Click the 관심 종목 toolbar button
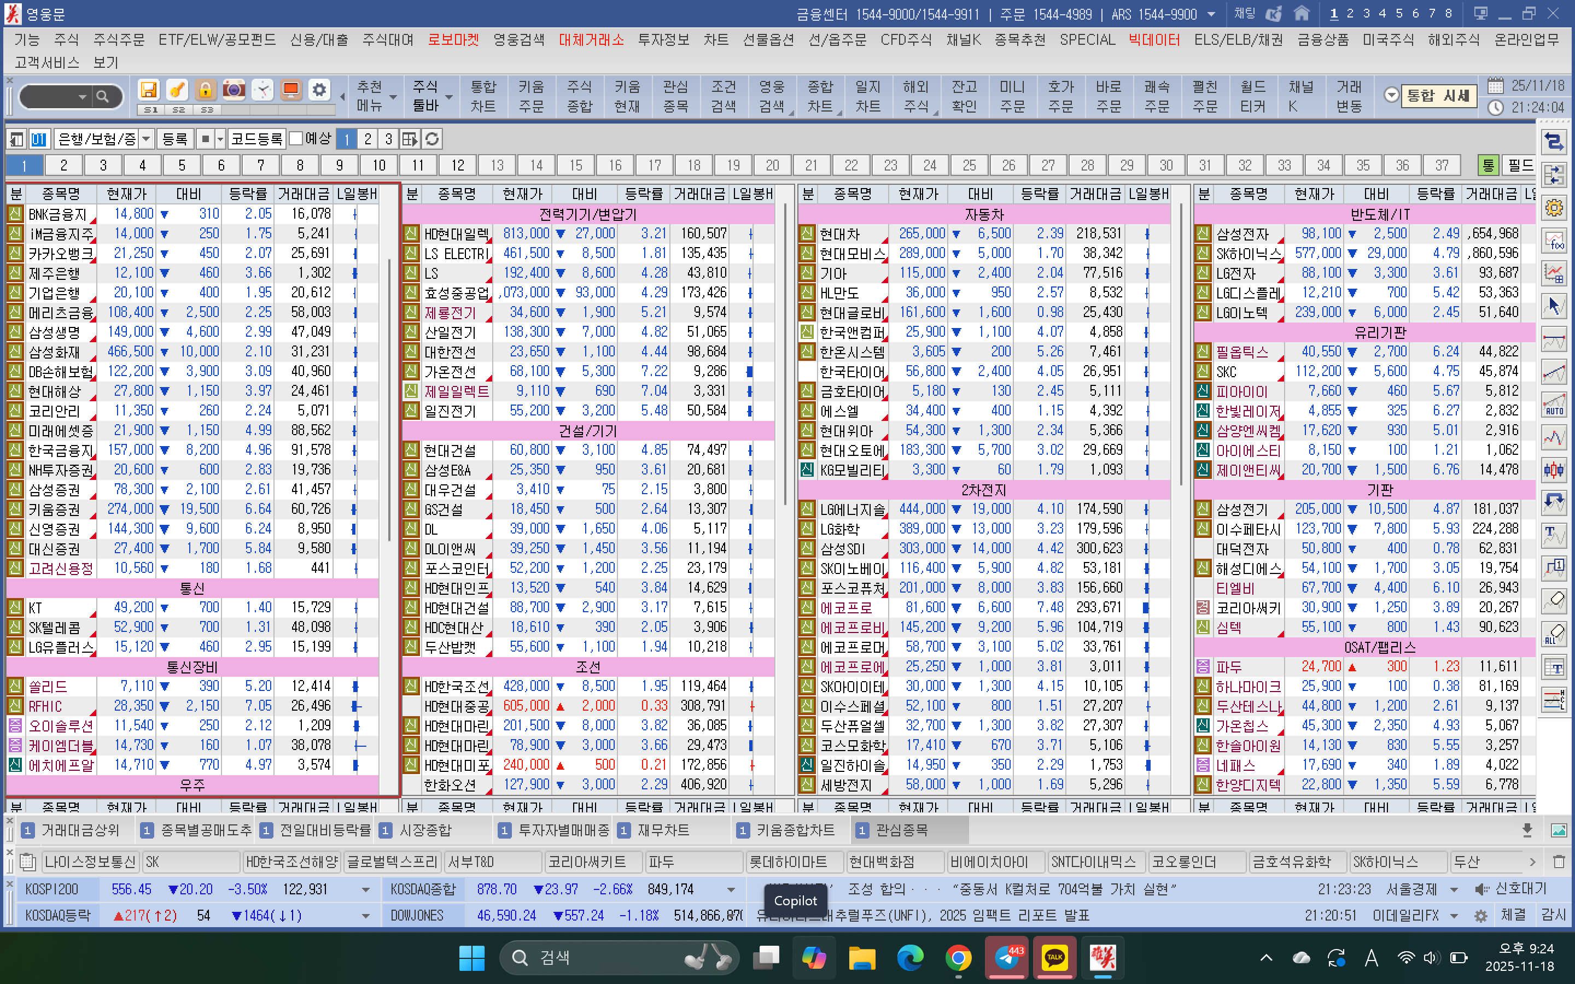Viewport: 1575px width, 984px height. (675, 96)
